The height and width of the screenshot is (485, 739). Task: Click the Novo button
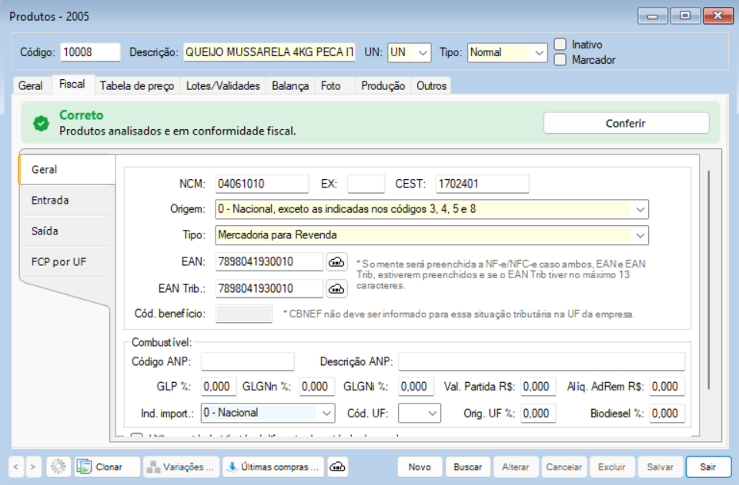coord(420,467)
